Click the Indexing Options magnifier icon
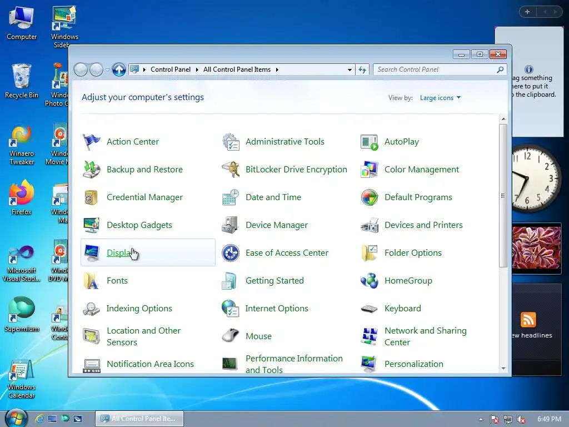Viewport: 569px width, 427px height. 92,309
